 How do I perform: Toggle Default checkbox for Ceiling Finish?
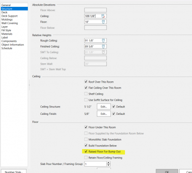pyautogui.click(x=113, y=114)
